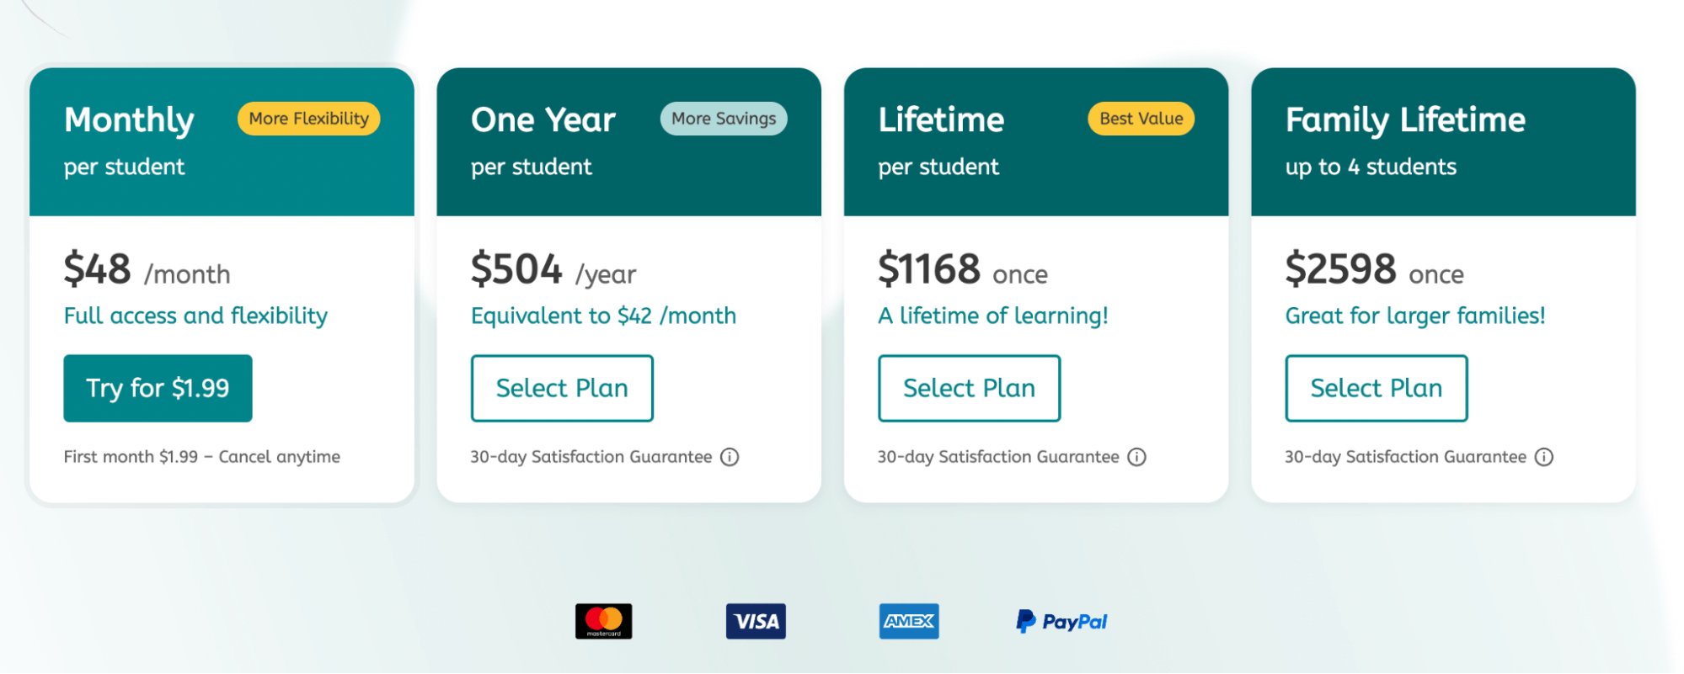Image resolution: width=1684 pixels, height=674 pixels.
Task: Click the PayPal payment icon
Action: [x=1061, y=621]
